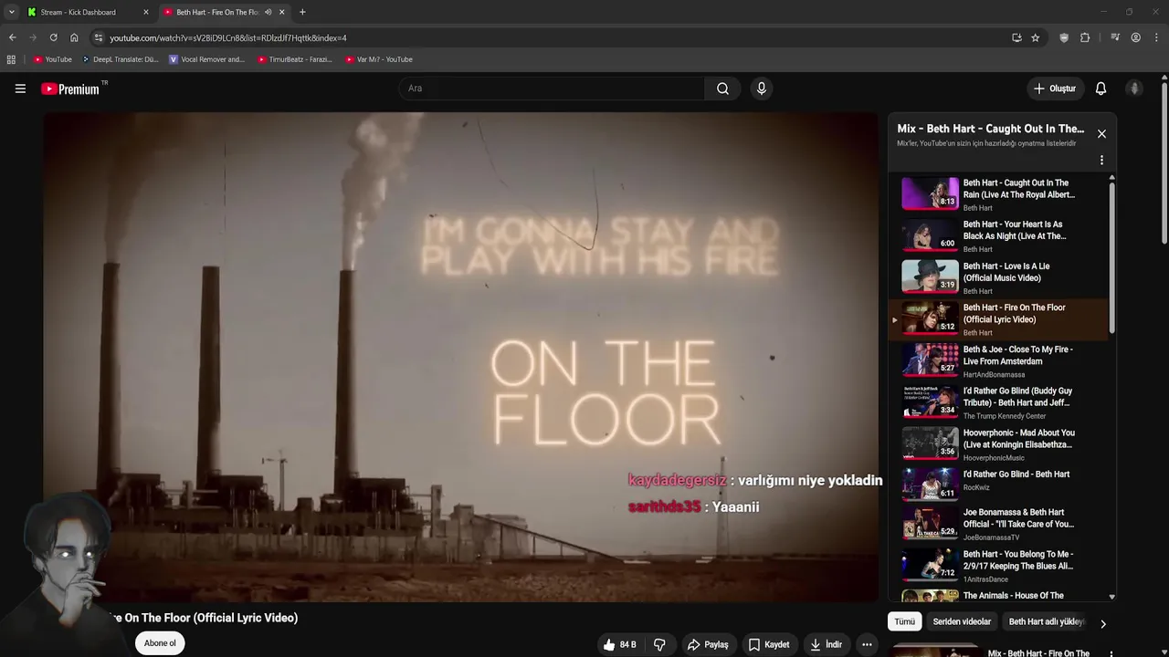Dislike the video with thumbs-down
Viewport: 1169px width, 657px height.
(659, 644)
